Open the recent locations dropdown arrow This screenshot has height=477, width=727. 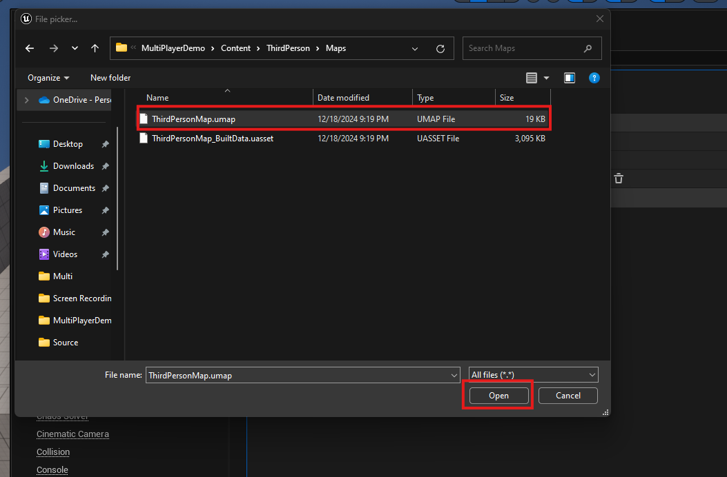[75, 48]
